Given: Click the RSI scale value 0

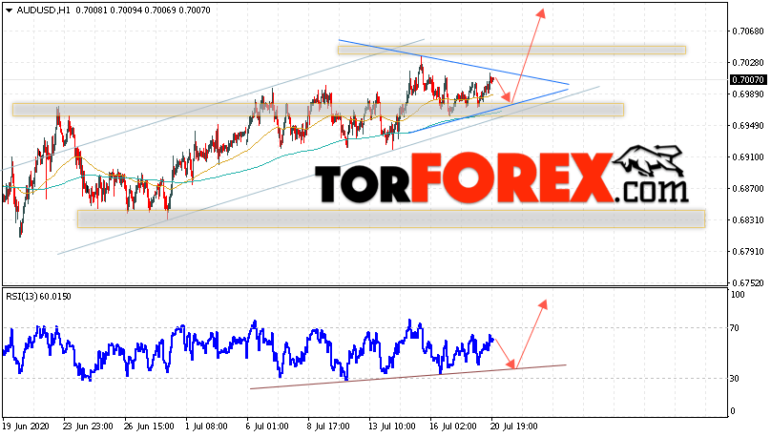Looking at the screenshot, I should [x=733, y=411].
